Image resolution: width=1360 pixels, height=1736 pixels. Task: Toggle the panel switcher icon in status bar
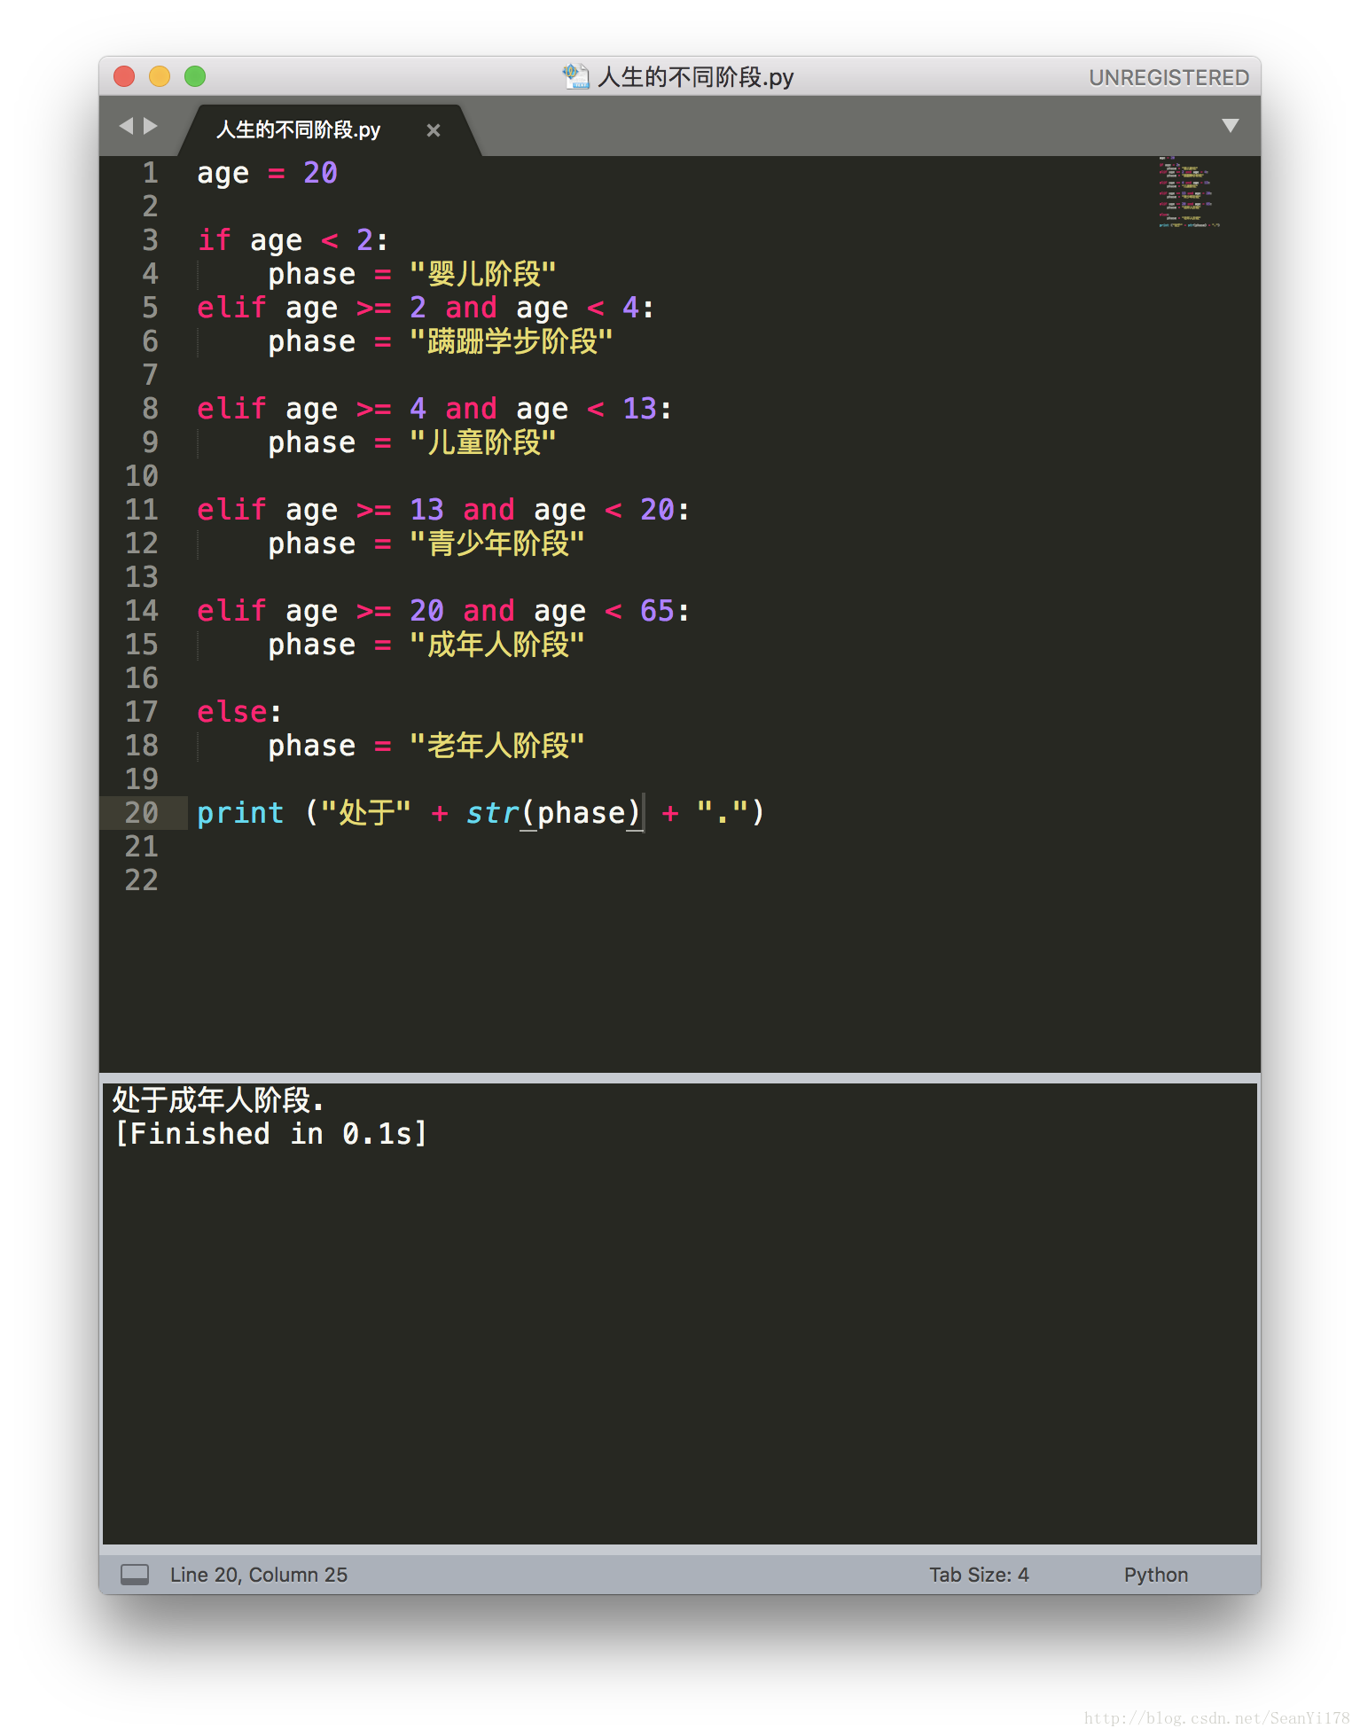[x=135, y=1575]
